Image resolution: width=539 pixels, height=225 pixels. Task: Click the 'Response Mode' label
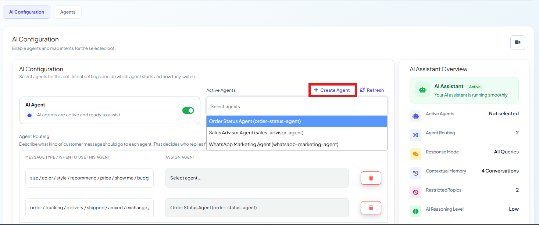pyautogui.click(x=442, y=152)
